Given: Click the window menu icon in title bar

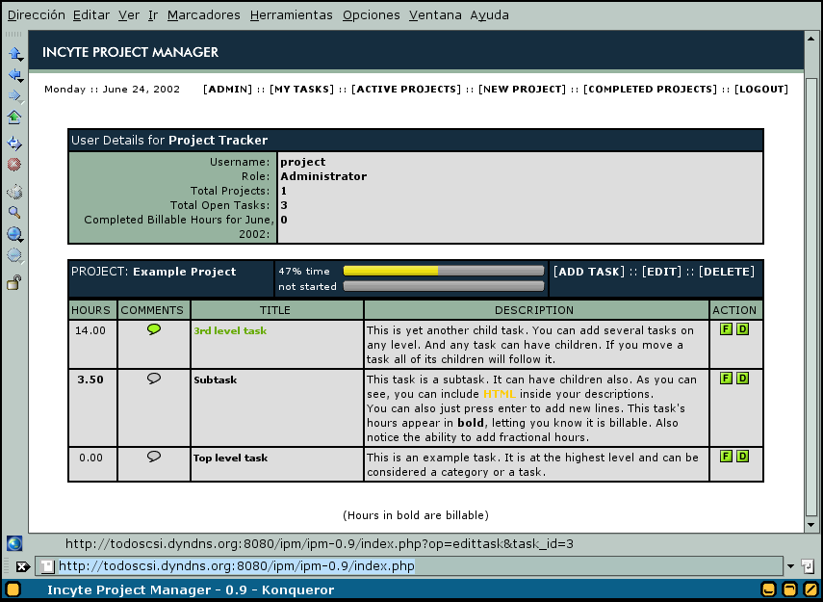Looking at the screenshot, I should click(13, 589).
